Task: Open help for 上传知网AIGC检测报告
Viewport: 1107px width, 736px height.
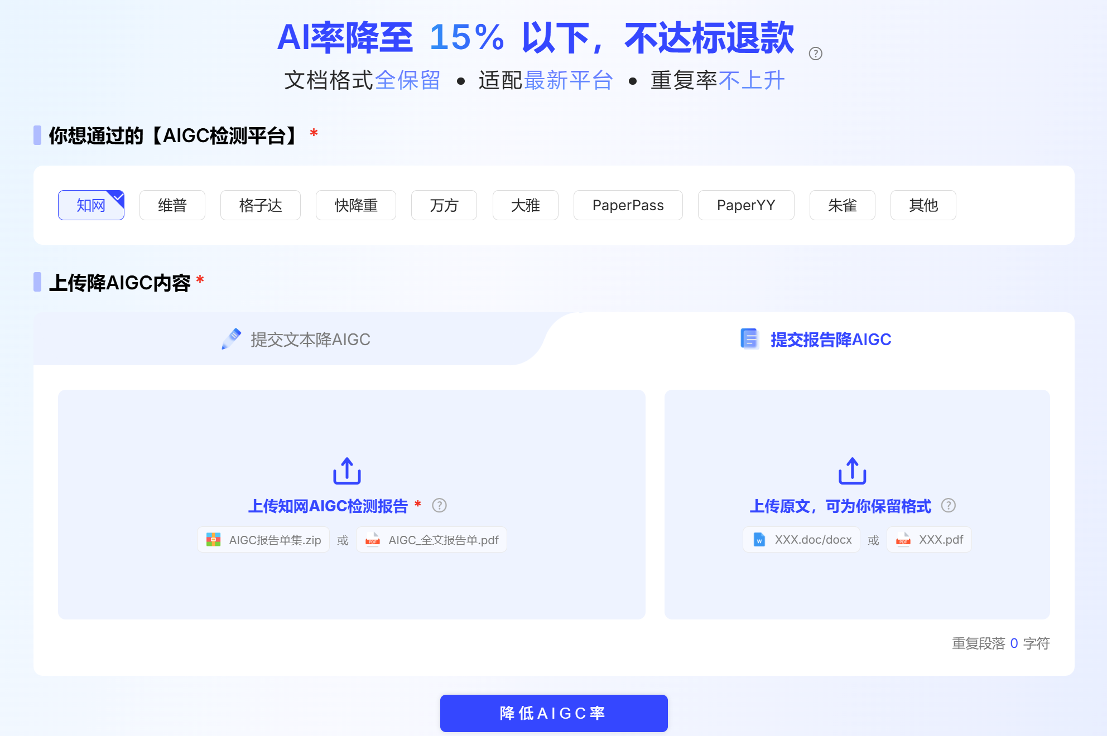Action: 440,505
